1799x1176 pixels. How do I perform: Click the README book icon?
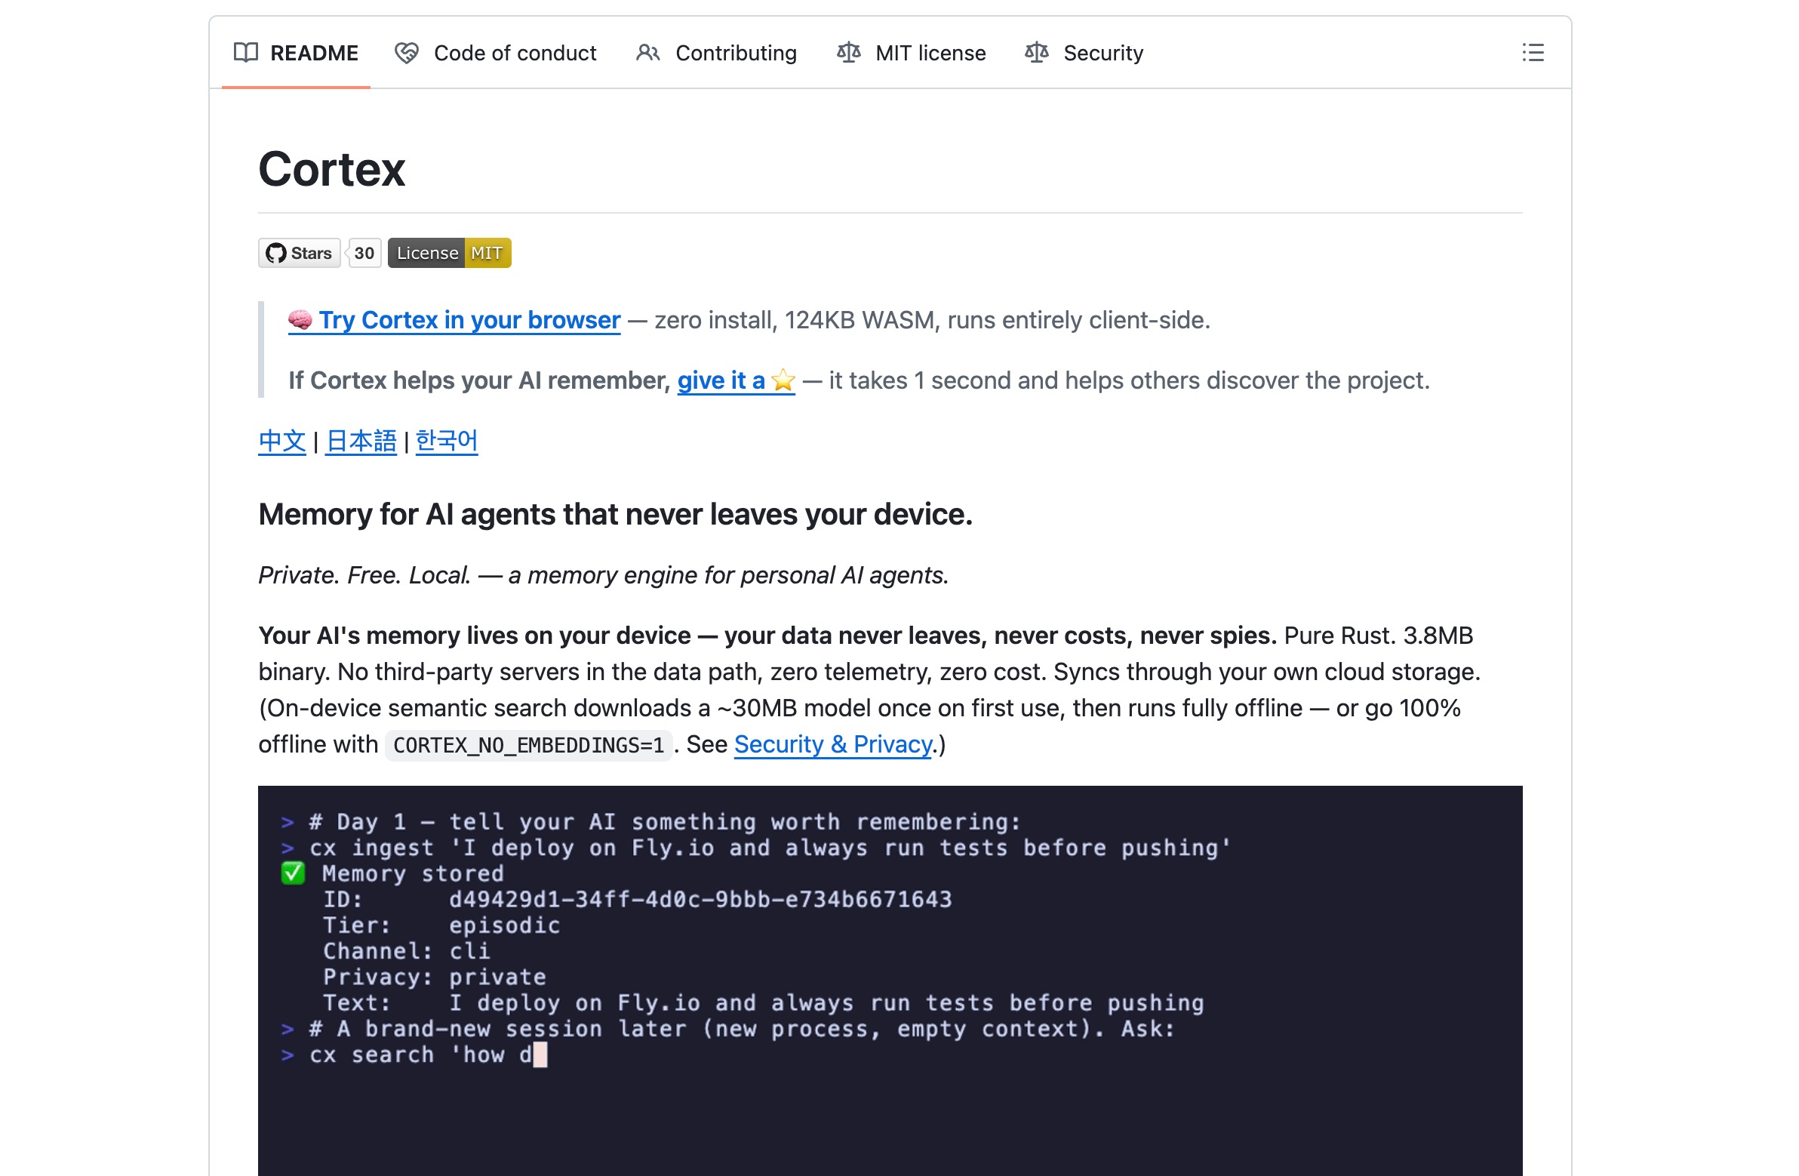246,52
